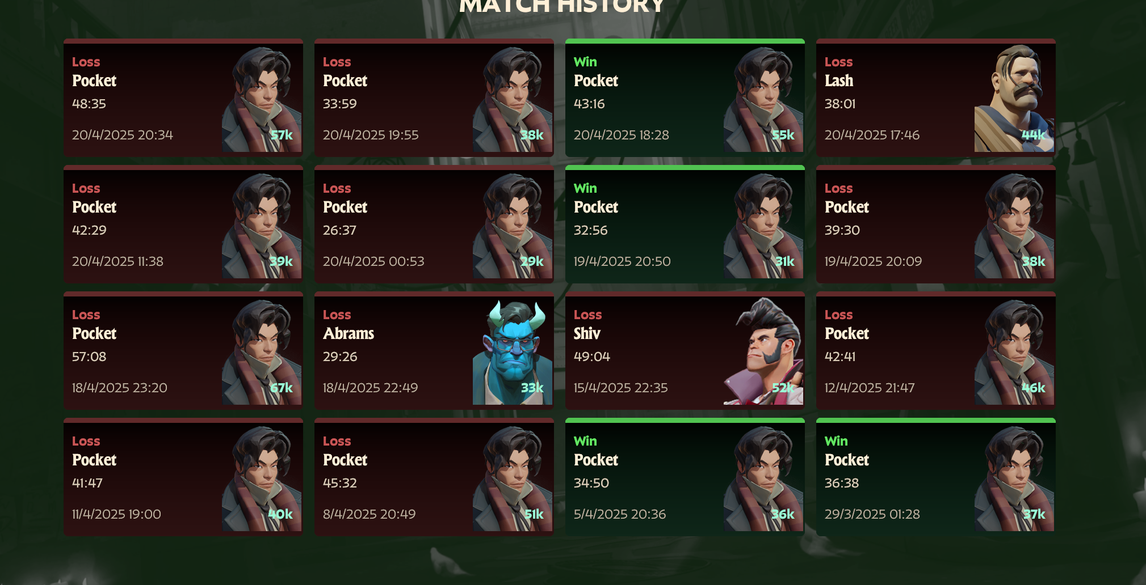1146x585 pixels.
Task: Open the Pocket loss on 19/4/2025 20:09
Action: coord(936,224)
